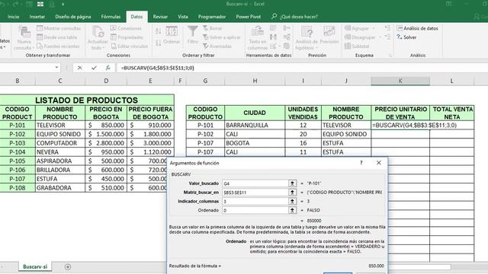Click Volver a aplicar filter option
This screenshot has width=488, height=274.
click(x=222, y=37)
